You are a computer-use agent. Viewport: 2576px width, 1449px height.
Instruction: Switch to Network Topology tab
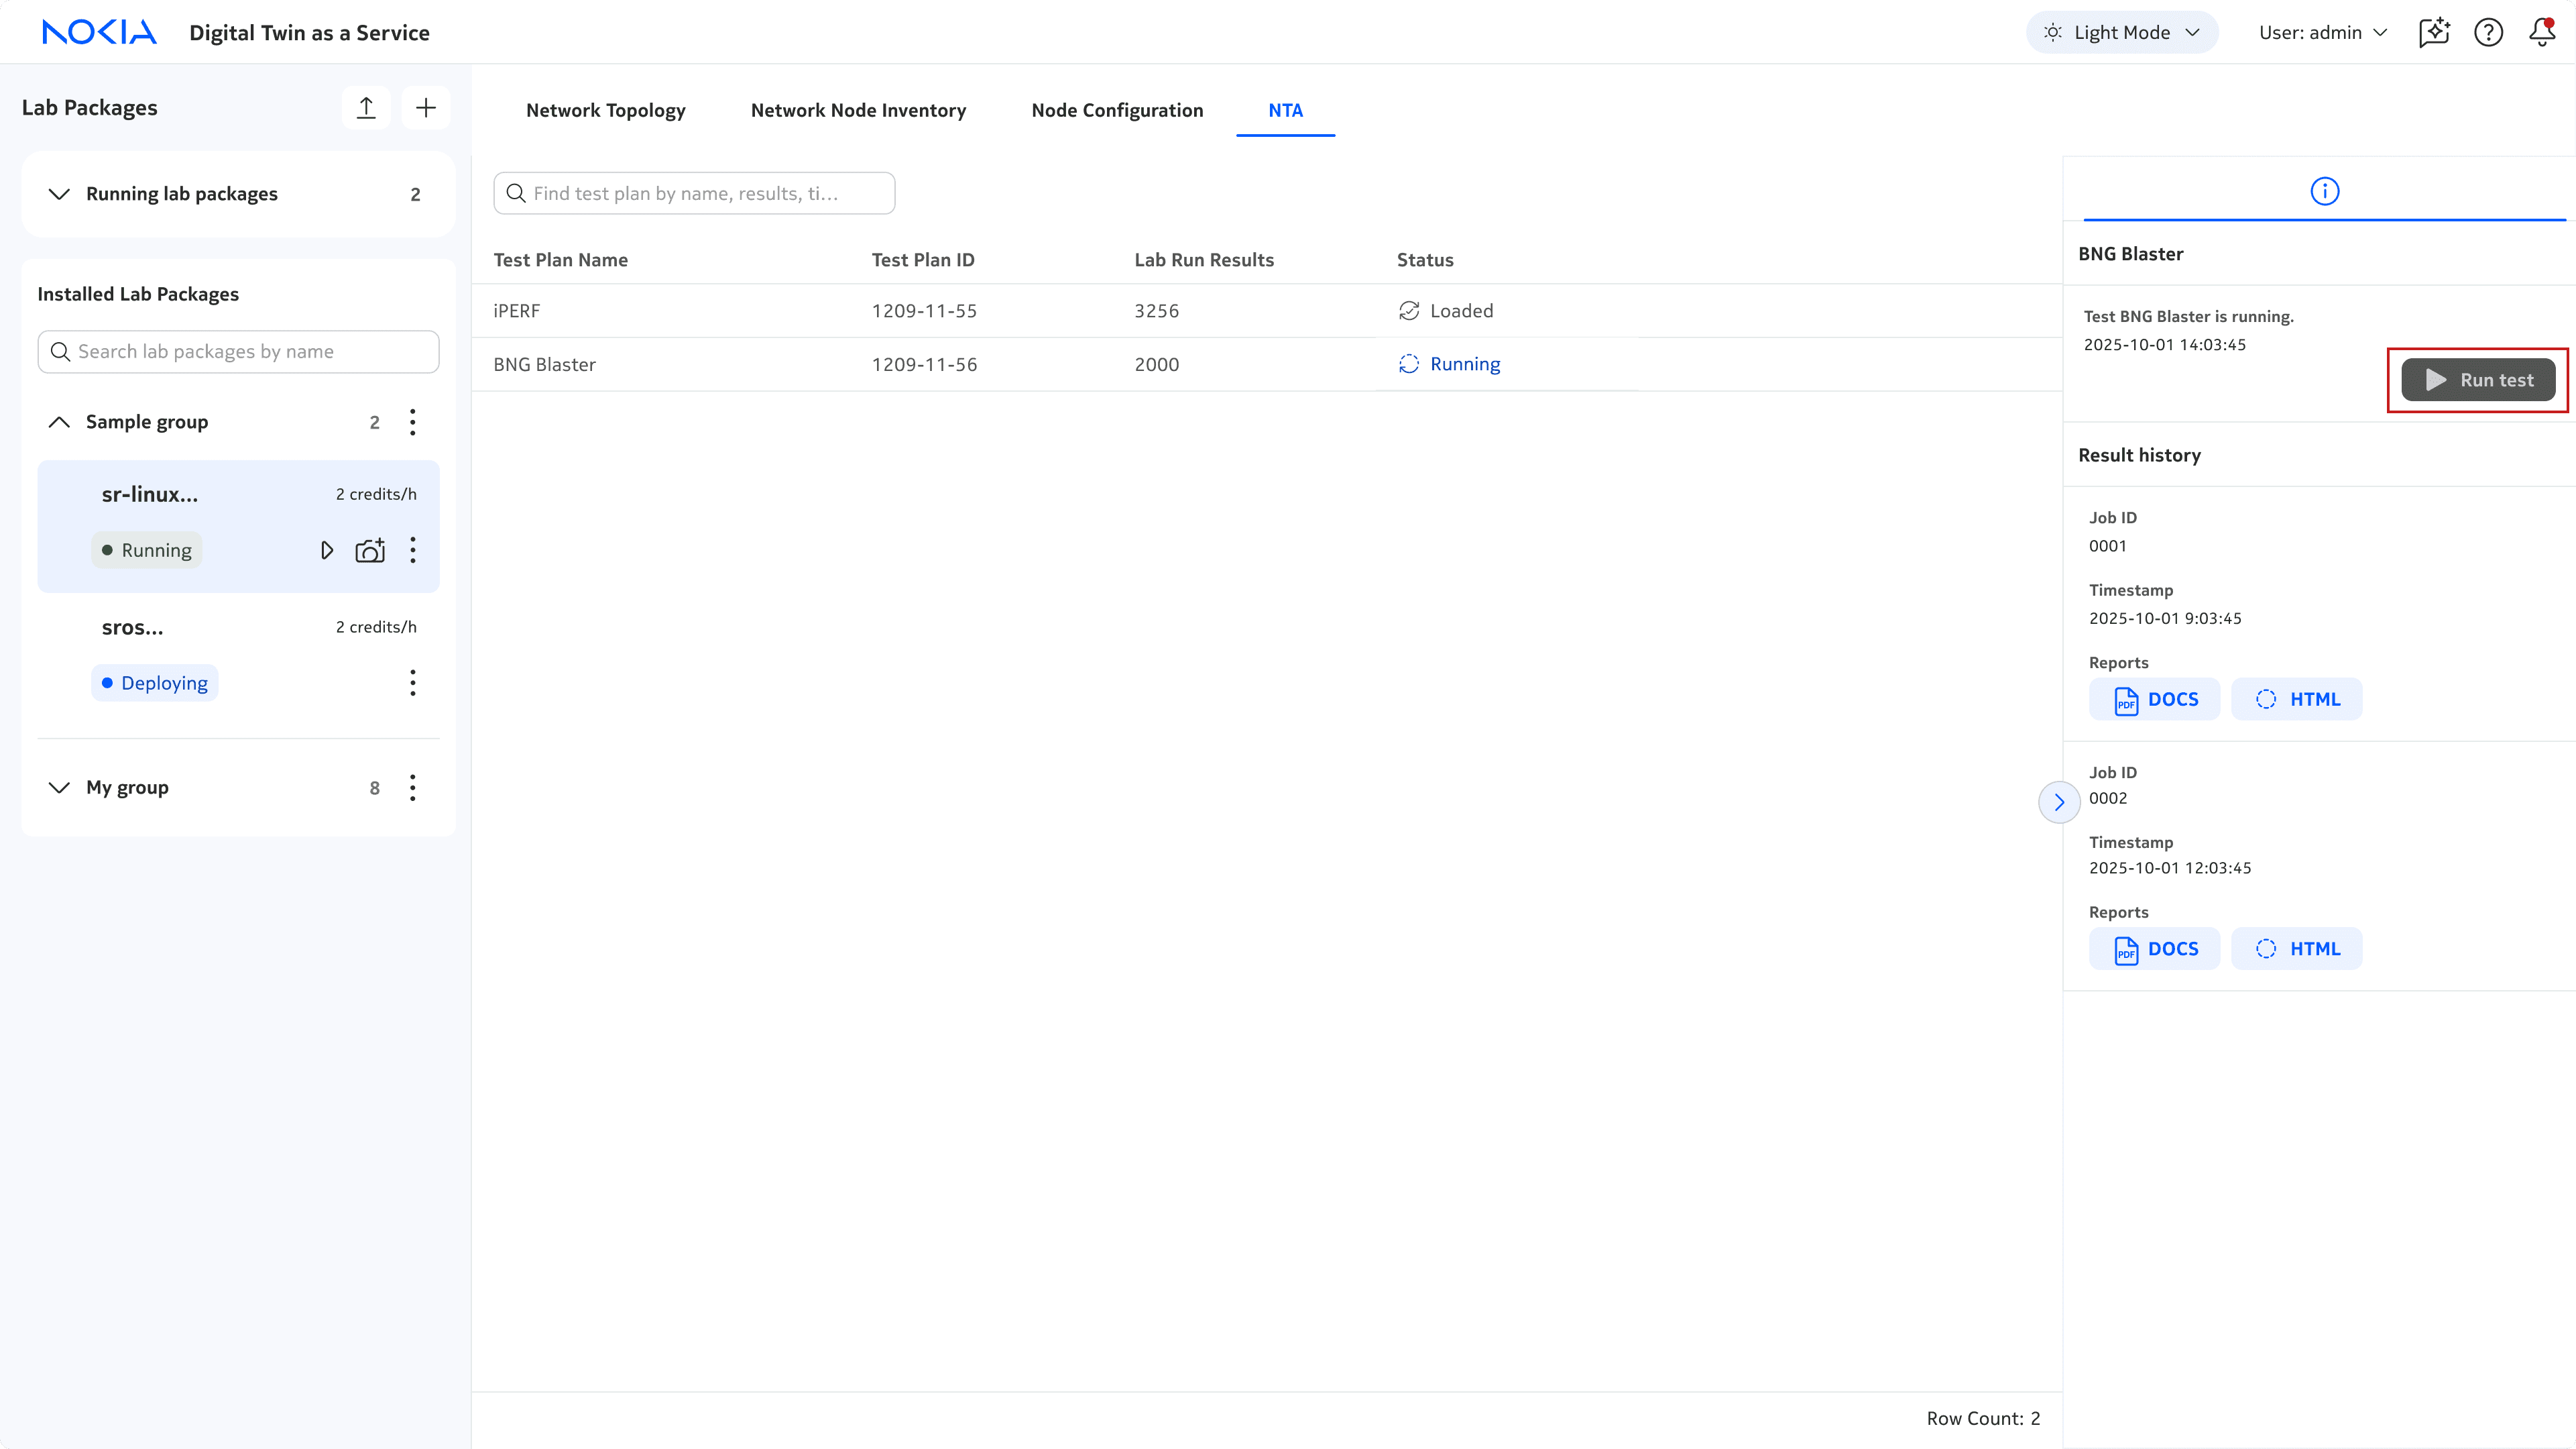click(x=605, y=110)
